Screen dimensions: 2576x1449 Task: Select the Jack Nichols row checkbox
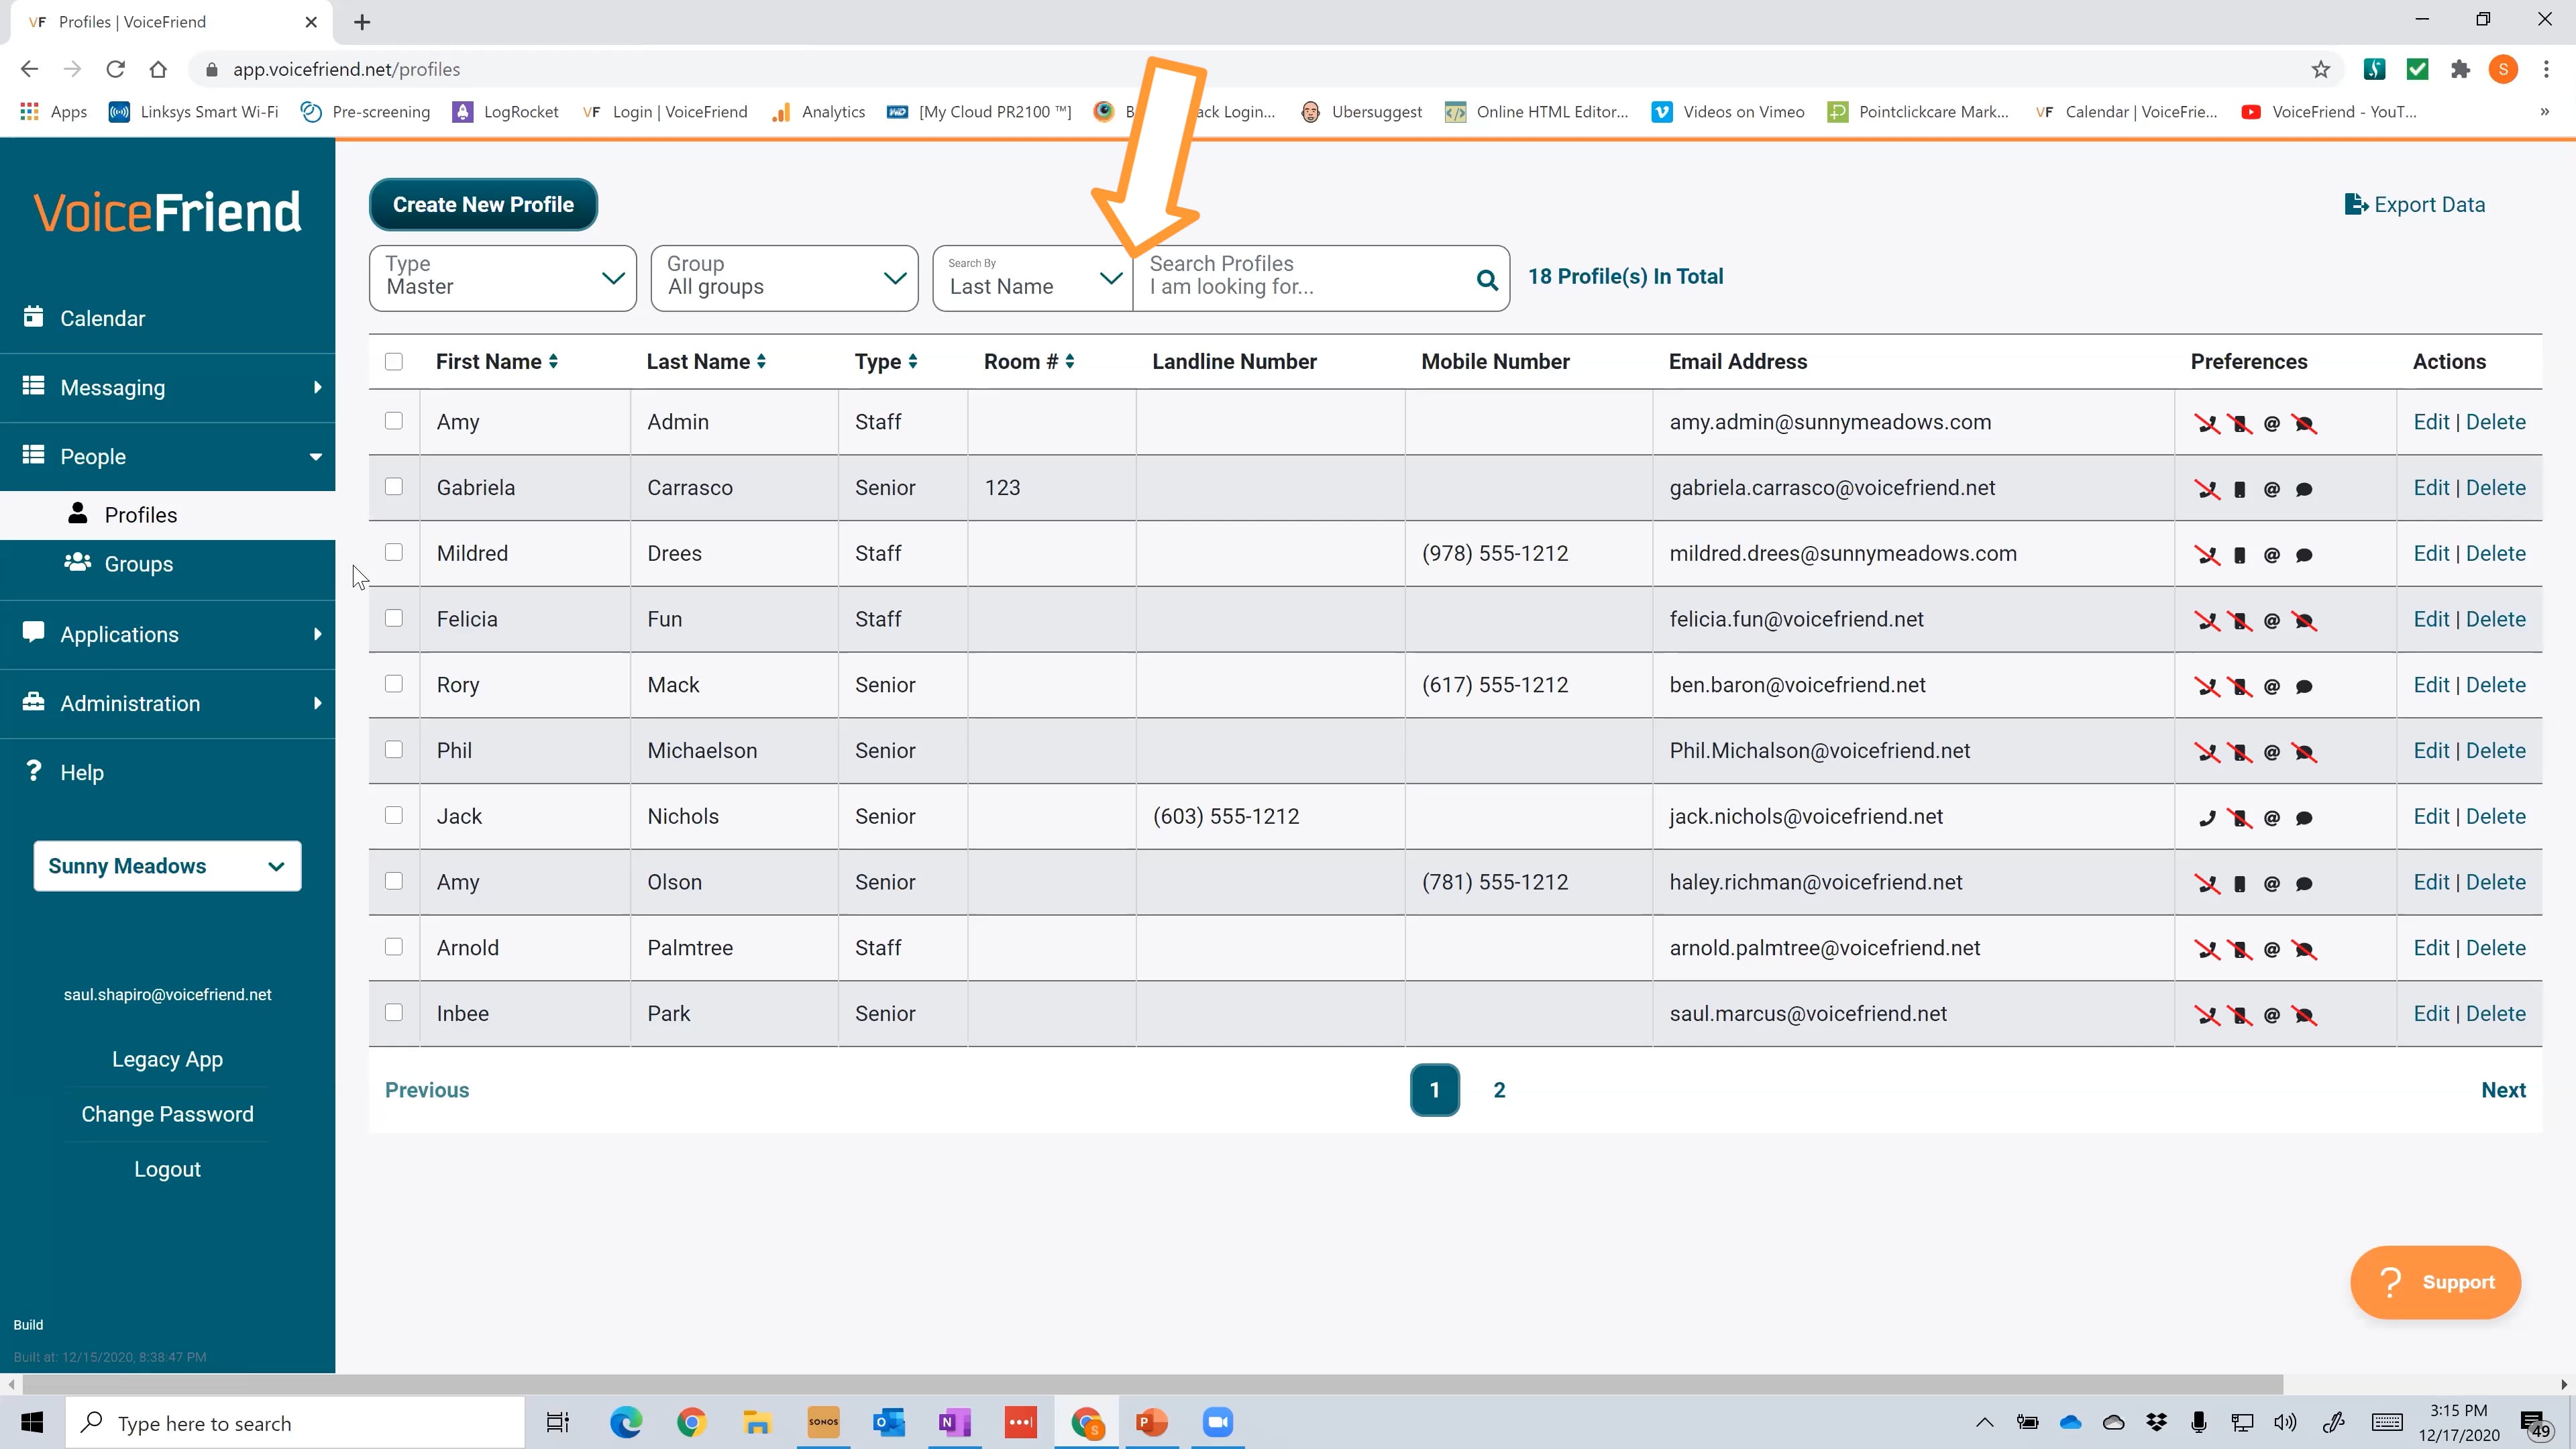point(394,816)
